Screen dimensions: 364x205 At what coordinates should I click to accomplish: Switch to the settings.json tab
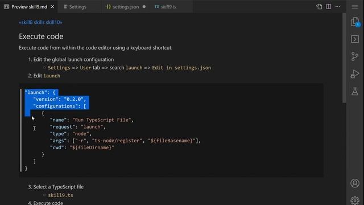pyautogui.click(x=126, y=7)
